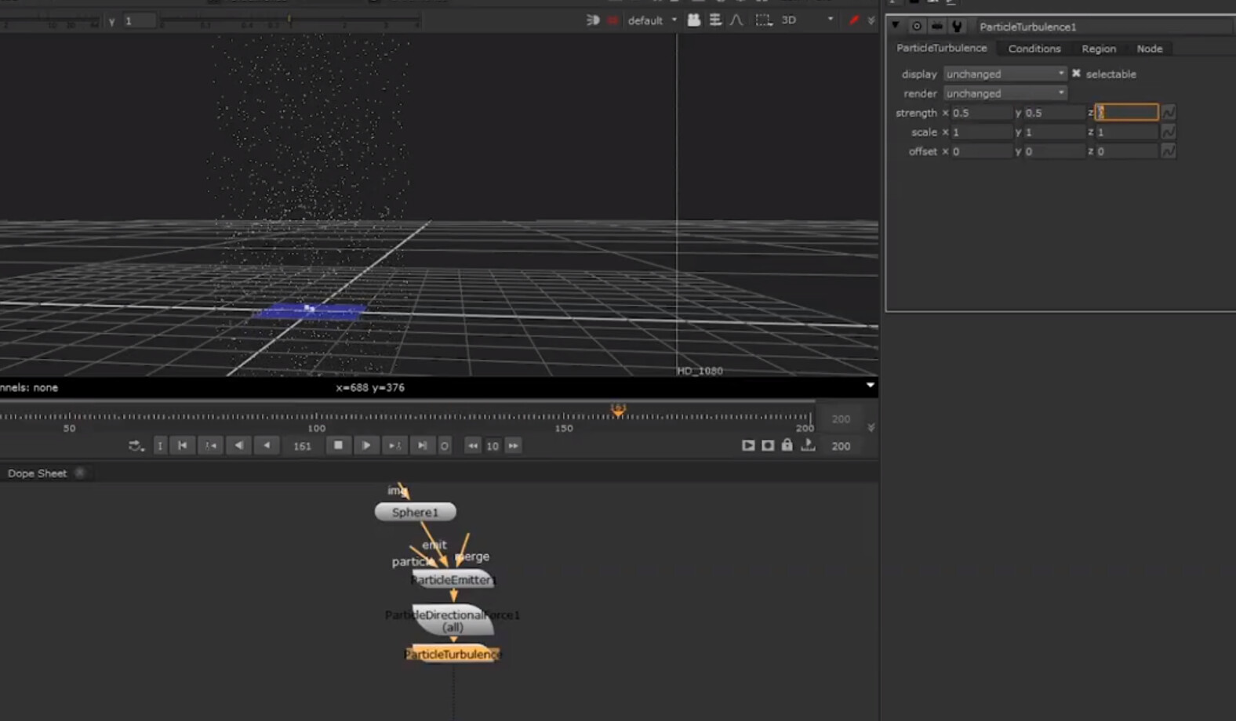This screenshot has height=721, width=1236.
Task: Stop playback in the viewer
Action: pos(338,445)
